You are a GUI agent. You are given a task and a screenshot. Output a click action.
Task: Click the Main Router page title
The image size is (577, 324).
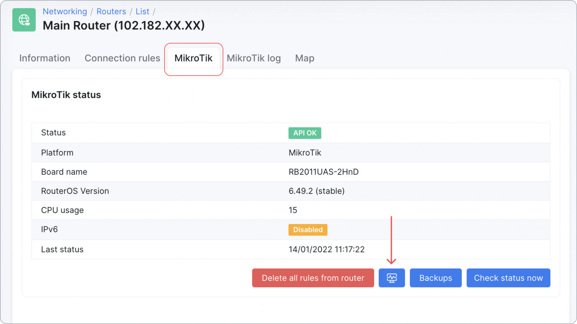tap(124, 25)
